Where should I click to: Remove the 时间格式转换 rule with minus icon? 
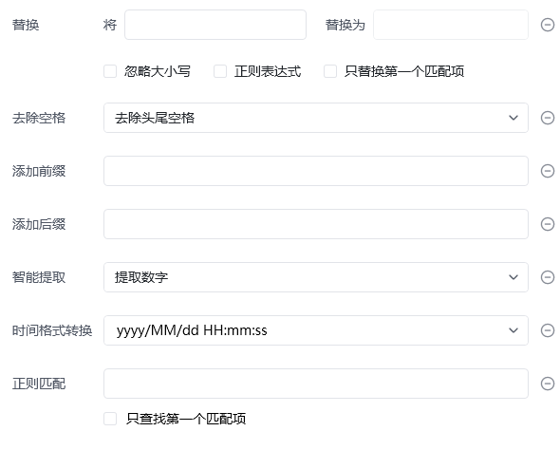548,330
